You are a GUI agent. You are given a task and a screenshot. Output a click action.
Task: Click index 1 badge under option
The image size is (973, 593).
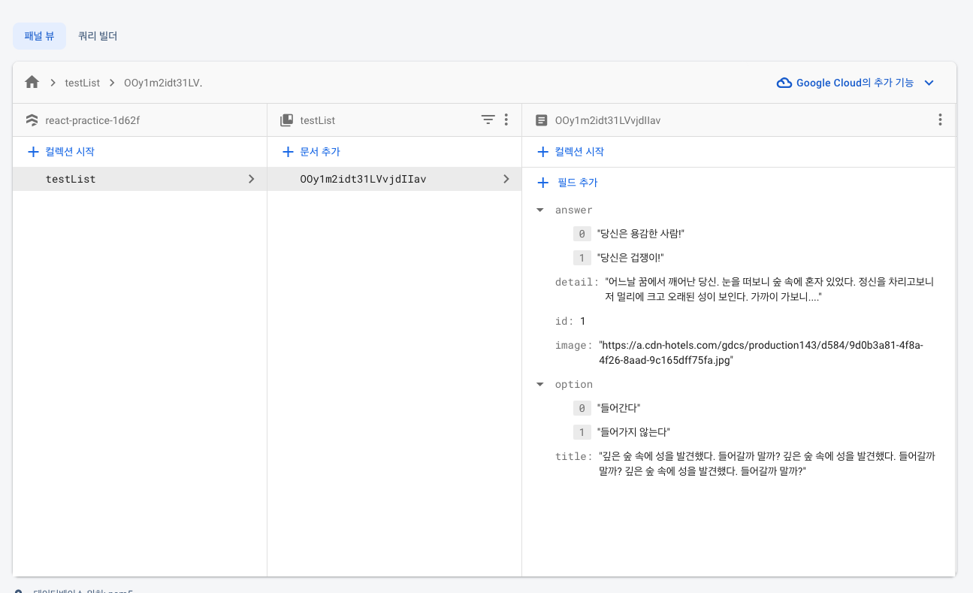tap(582, 432)
